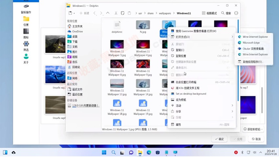This screenshot has height=157, width=279.
Task: Click the paste clipboard toolbar icon
Action: pos(129,13)
